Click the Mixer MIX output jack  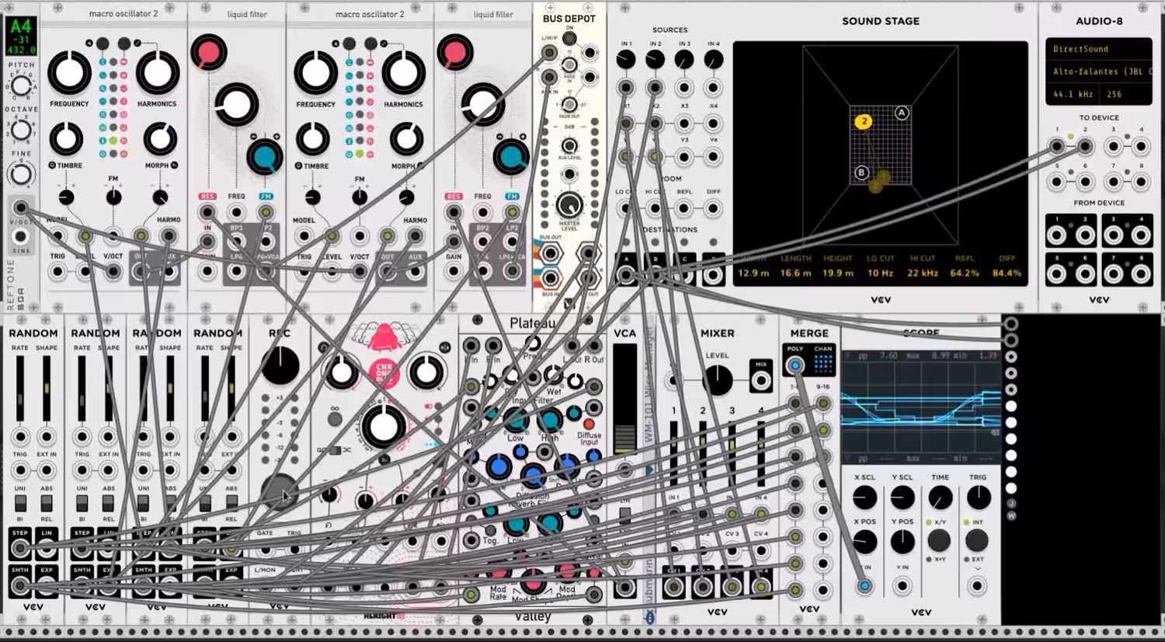tap(760, 380)
